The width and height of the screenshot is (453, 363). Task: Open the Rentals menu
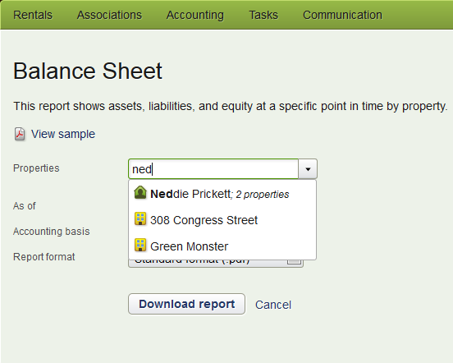point(33,15)
